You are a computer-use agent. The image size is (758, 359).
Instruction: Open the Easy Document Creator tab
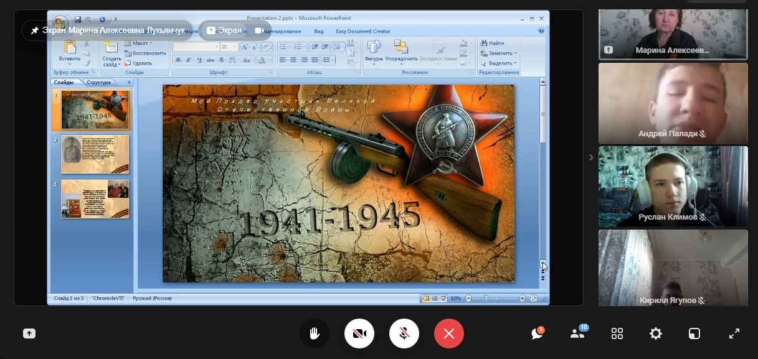point(363,31)
